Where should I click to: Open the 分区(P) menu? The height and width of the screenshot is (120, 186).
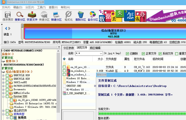(30, 7)
